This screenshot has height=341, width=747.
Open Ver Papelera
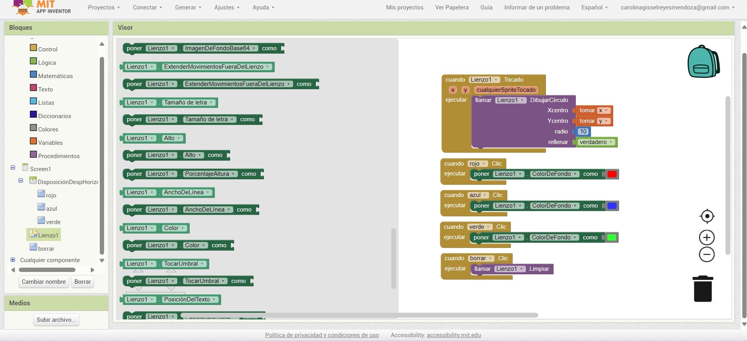452,7
